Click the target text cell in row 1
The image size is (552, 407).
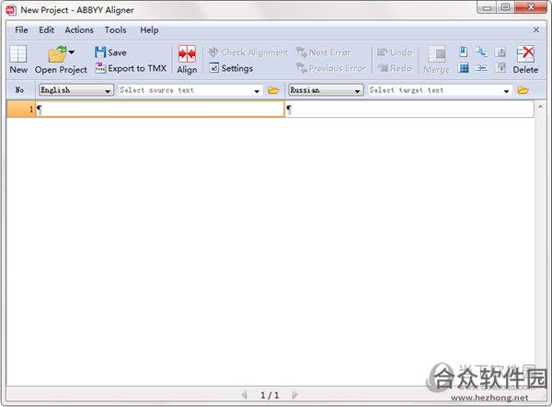pos(409,110)
